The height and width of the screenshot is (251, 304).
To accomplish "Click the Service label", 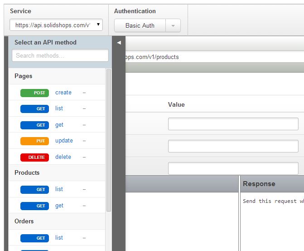I will pos(20,11).
